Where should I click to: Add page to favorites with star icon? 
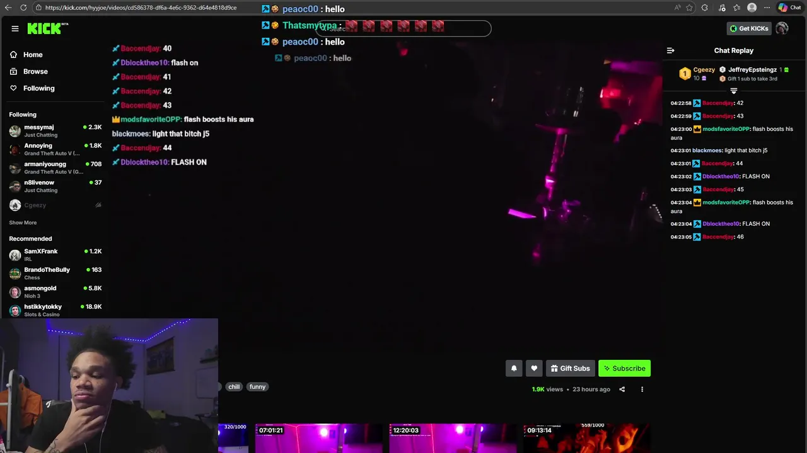click(x=690, y=8)
